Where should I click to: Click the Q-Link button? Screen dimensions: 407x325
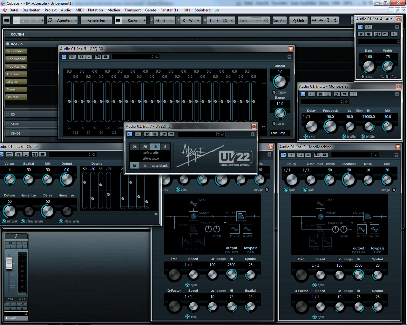[299, 20]
